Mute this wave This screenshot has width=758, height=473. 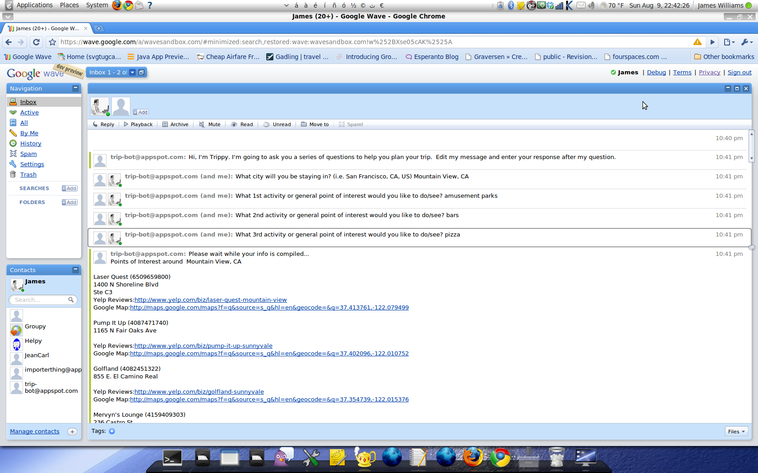[x=210, y=124]
